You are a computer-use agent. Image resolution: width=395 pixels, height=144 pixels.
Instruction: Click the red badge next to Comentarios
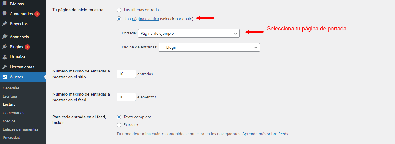click(x=37, y=14)
